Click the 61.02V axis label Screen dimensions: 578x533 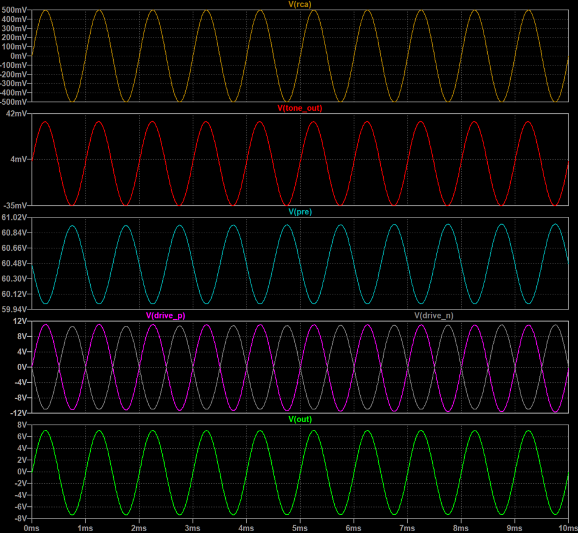pos(15,217)
